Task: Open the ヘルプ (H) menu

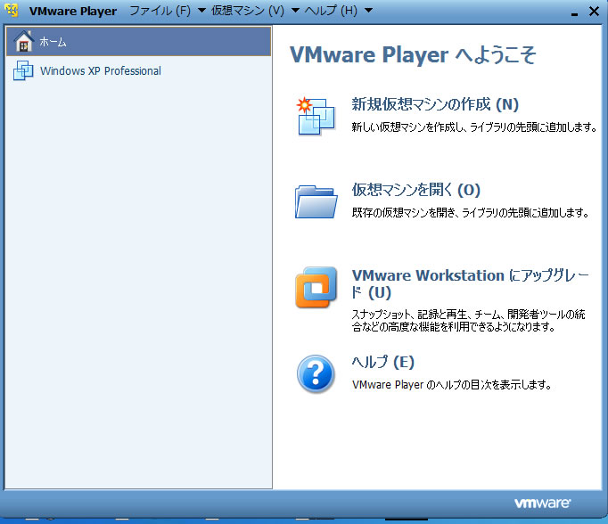Action: [x=331, y=11]
